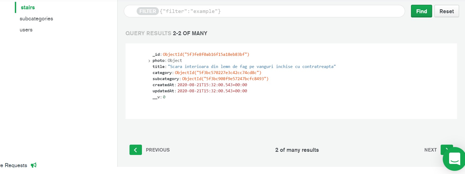This screenshot has height=174, width=465.
Task: Open the users collection
Action: click(26, 30)
